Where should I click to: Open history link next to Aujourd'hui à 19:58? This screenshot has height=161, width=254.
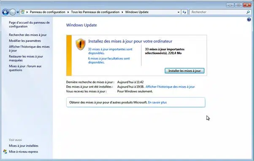pos(170,87)
